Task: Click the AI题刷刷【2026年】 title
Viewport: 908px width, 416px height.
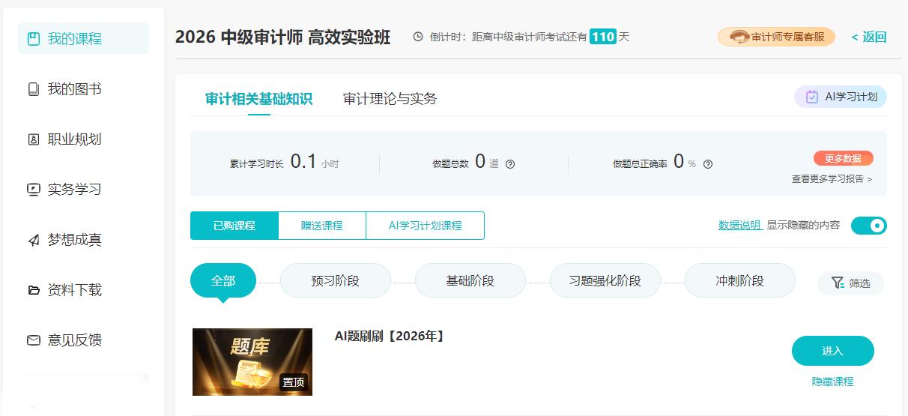Action: [x=390, y=337]
